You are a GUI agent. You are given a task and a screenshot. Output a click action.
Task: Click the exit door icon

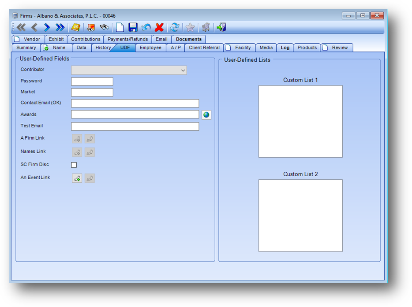click(x=221, y=27)
